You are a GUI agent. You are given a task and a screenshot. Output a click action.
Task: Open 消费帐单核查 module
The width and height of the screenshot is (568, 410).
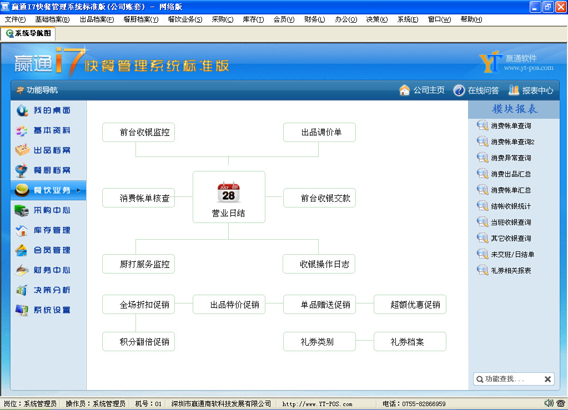(138, 198)
